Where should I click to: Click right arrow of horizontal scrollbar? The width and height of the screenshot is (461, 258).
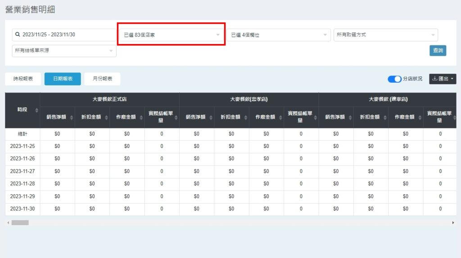[x=453, y=222]
